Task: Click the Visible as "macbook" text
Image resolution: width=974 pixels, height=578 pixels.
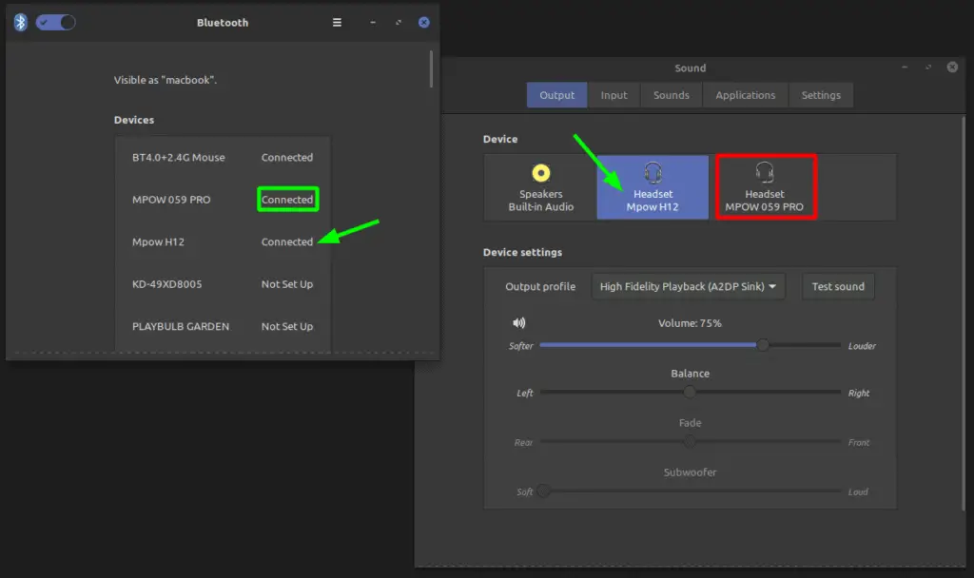Action: pos(166,80)
